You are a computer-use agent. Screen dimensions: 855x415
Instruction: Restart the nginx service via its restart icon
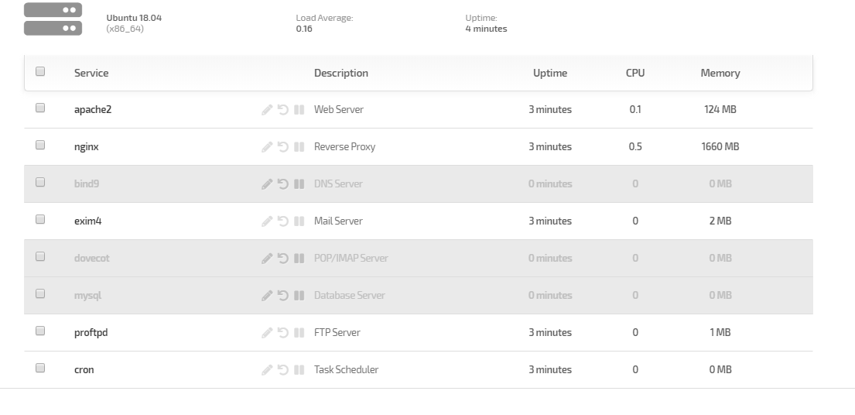pos(283,146)
